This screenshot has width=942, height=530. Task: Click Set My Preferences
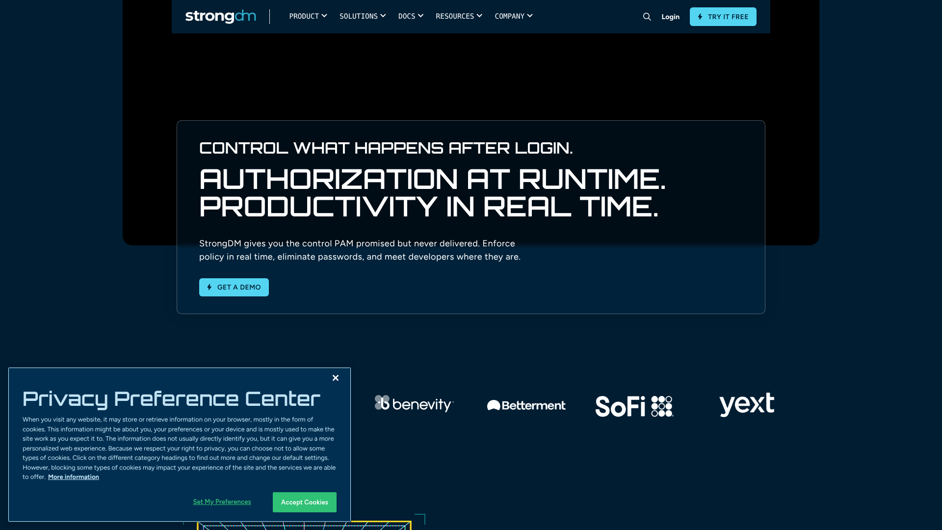pos(222,502)
